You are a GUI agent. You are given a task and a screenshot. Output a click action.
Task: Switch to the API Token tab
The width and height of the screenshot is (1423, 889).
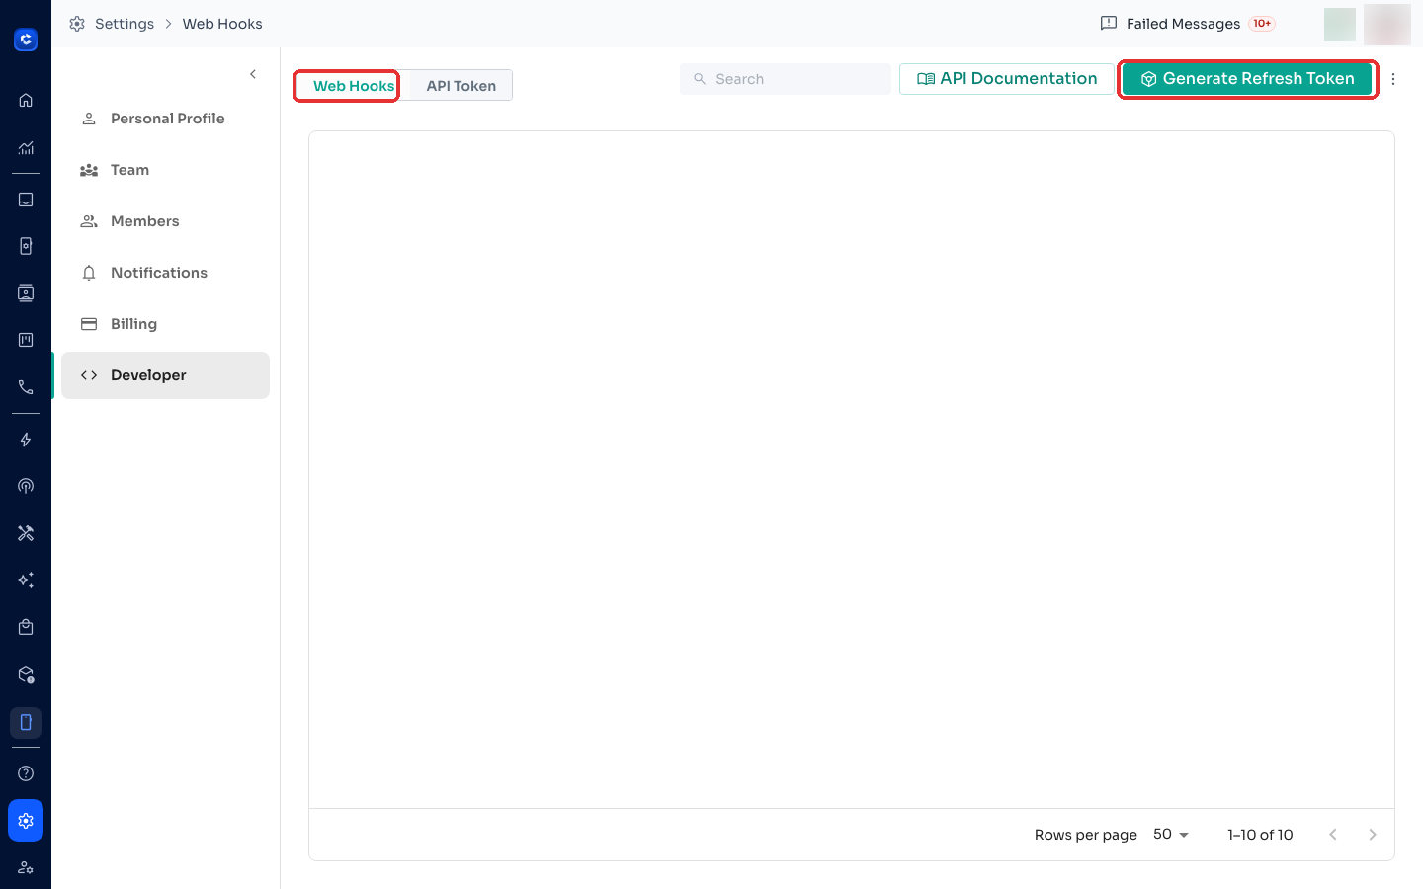tap(461, 86)
